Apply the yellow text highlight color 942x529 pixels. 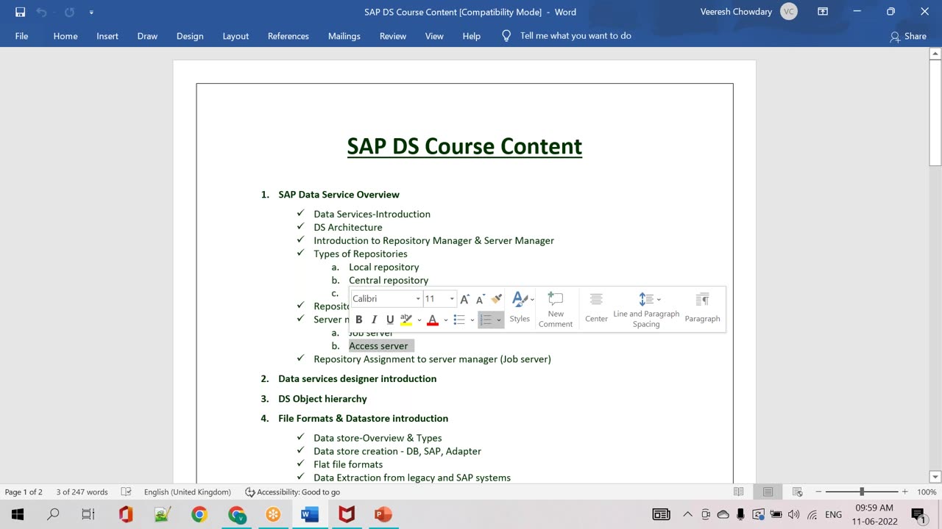(x=406, y=320)
